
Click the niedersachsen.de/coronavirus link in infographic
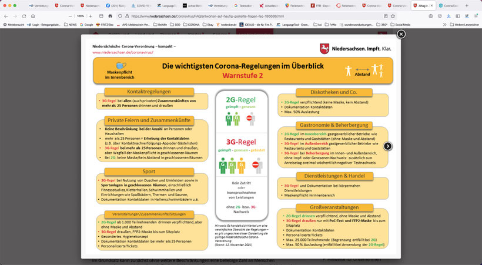tap(123, 52)
